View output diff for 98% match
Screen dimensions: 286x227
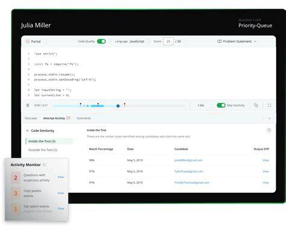point(265,160)
